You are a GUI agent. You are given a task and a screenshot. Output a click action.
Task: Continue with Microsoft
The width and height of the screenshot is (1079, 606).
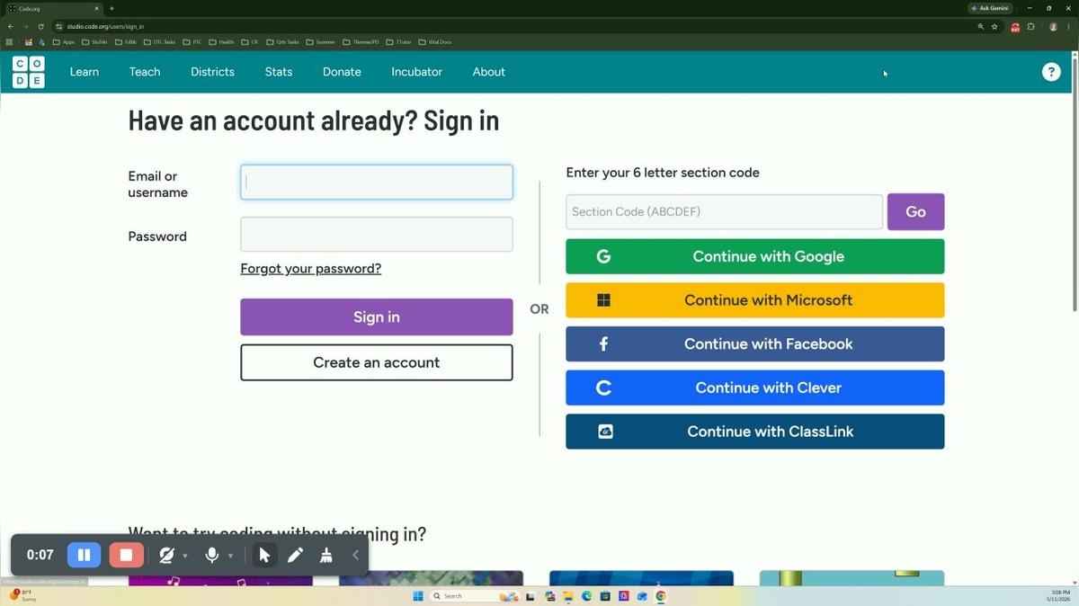click(x=755, y=300)
